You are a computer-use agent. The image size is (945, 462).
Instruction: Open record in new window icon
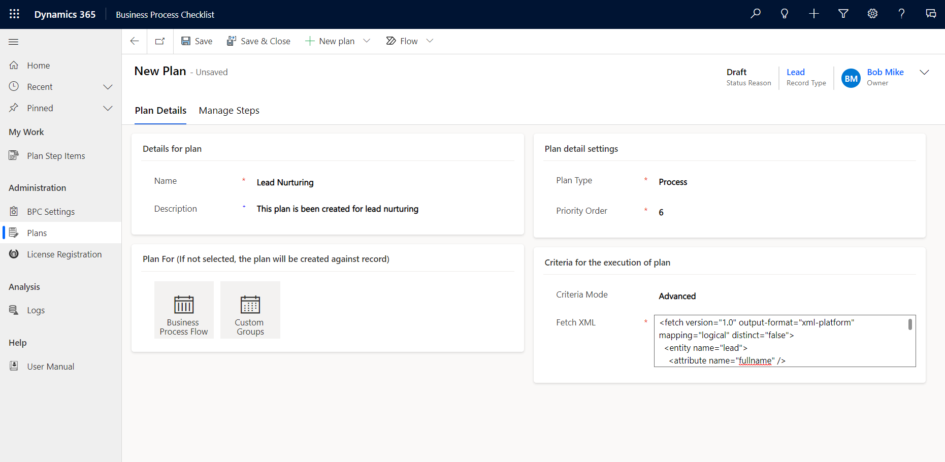160,41
